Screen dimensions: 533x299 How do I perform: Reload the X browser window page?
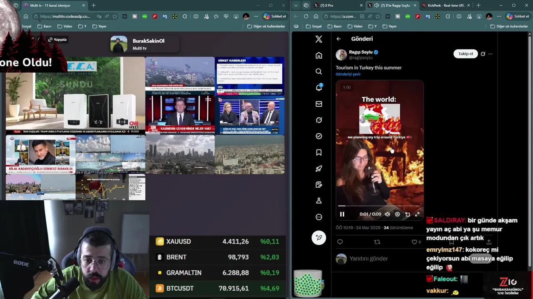click(x=306, y=16)
